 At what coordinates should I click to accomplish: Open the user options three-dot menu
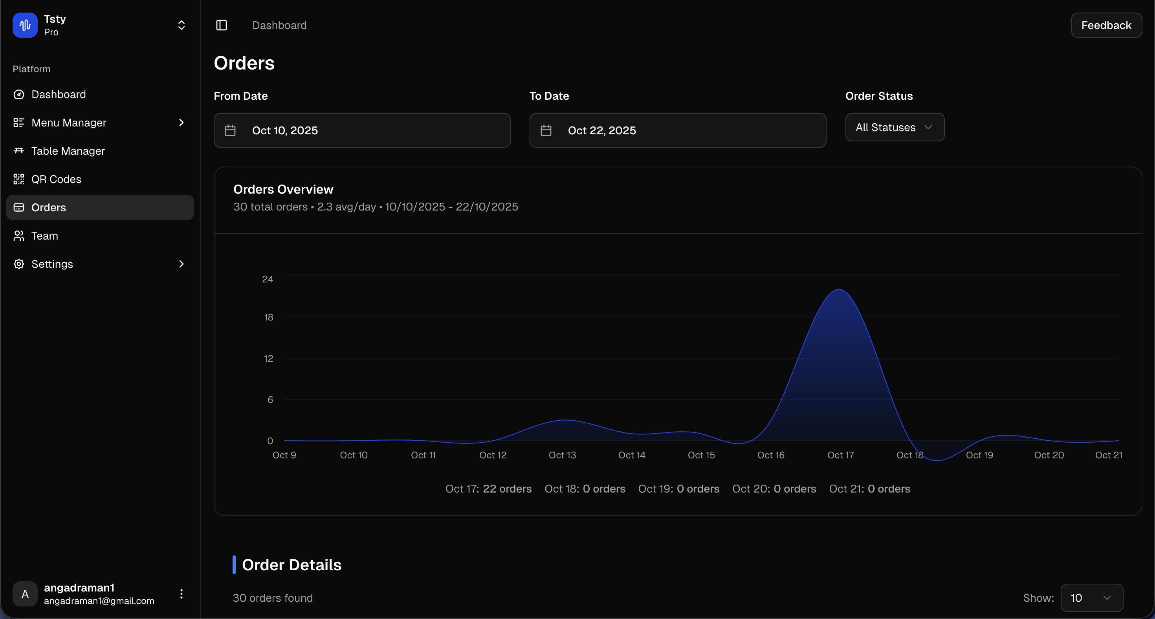point(181,594)
